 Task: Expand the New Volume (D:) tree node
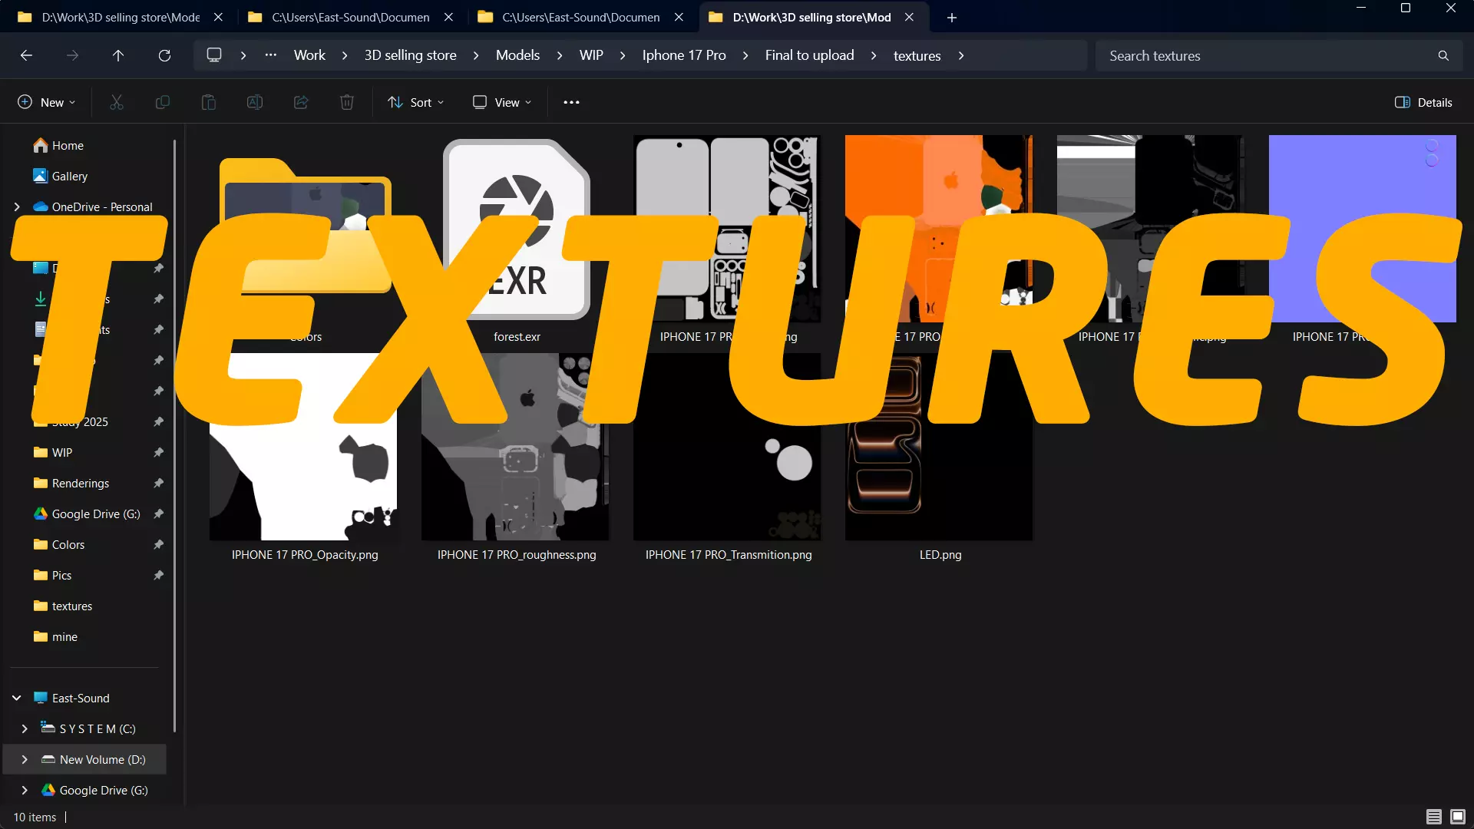(x=25, y=759)
